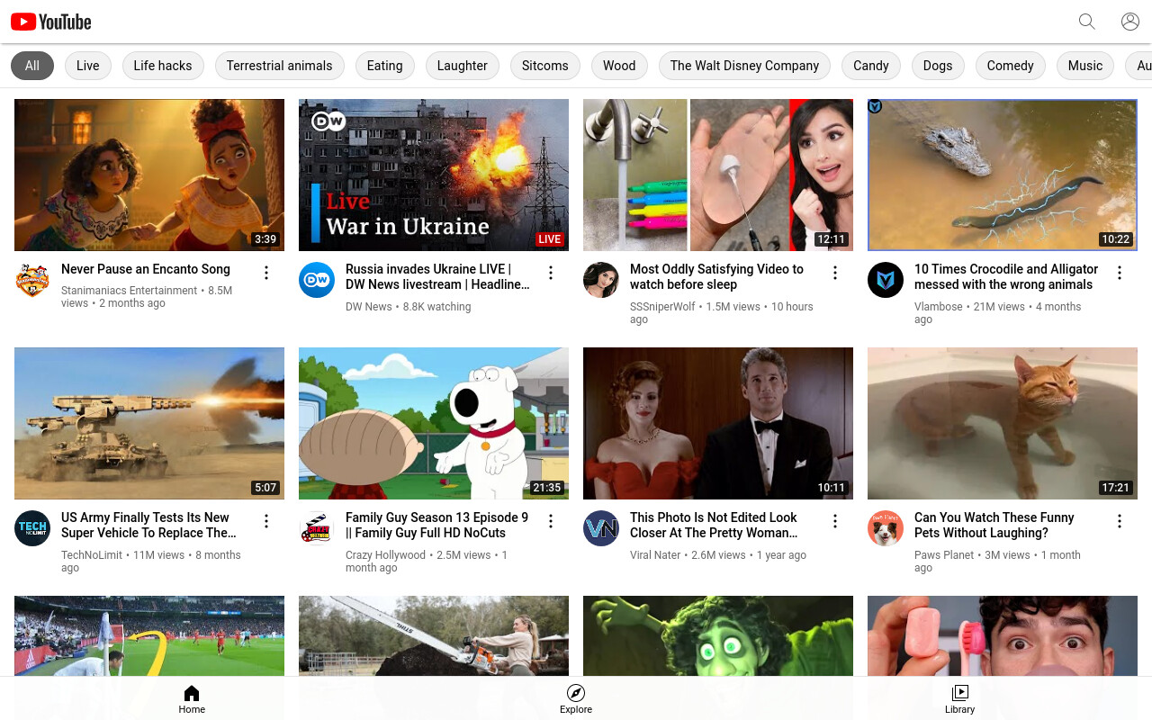
Task: Open Viral Nater channel avatar
Action: [601, 528]
